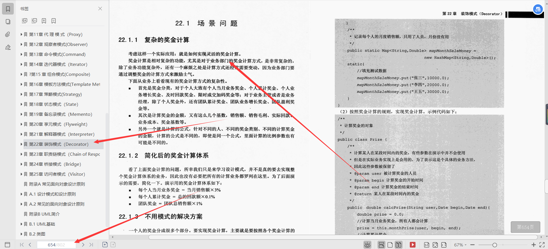Open bookmark 第16章 模板方法模式

click(64, 84)
